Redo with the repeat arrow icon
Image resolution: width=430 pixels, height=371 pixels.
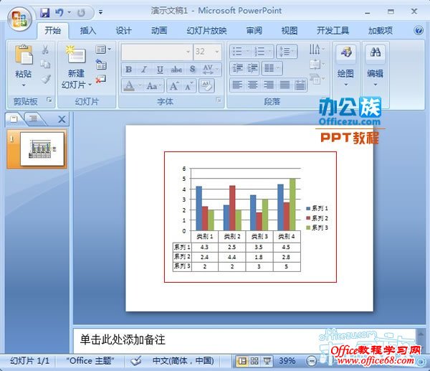81,12
